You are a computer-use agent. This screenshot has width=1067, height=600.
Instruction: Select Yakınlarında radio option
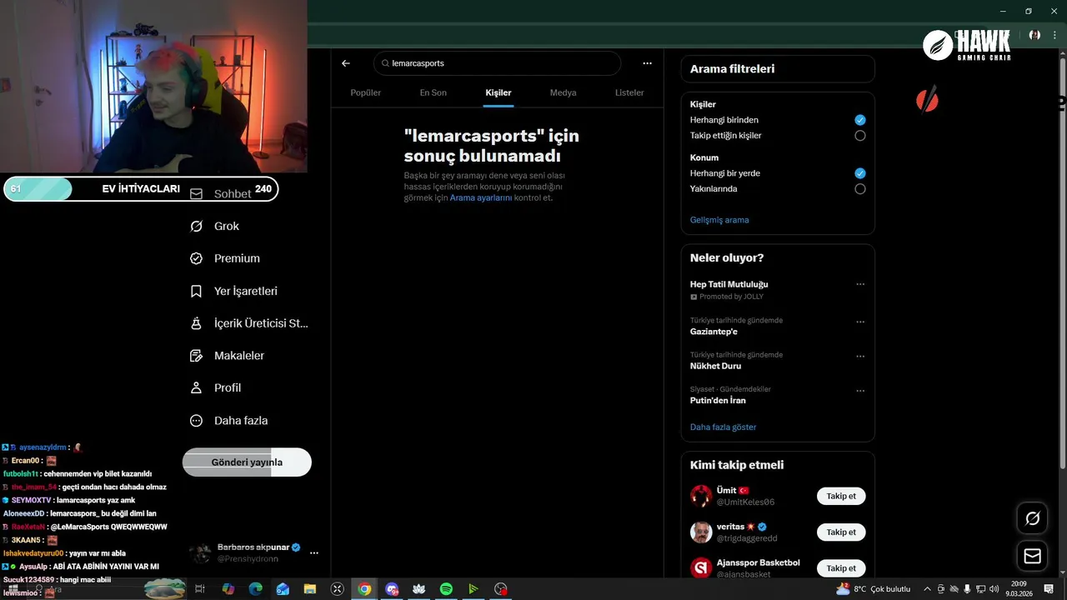coord(860,189)
